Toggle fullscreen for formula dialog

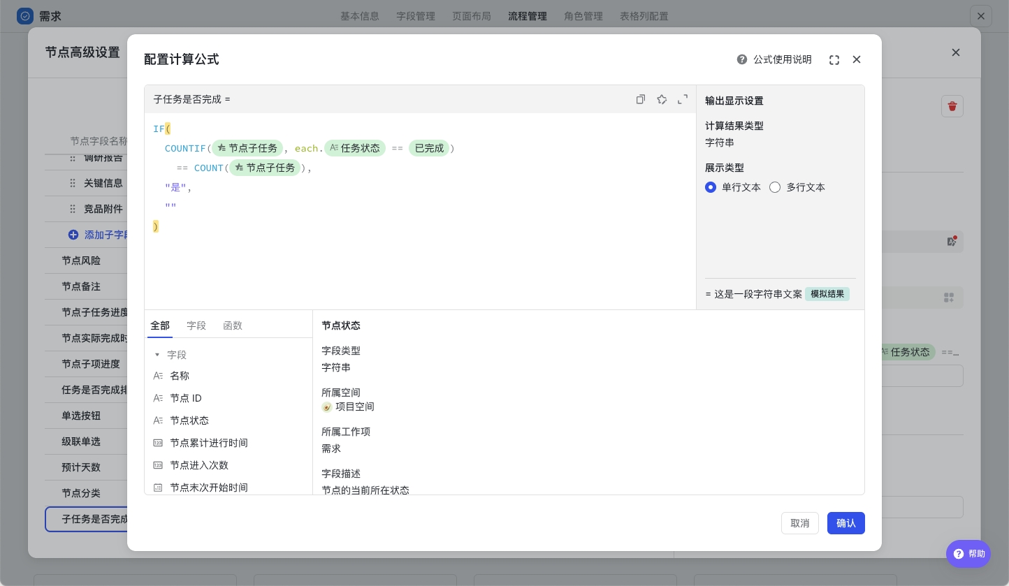tap(834, 60)
